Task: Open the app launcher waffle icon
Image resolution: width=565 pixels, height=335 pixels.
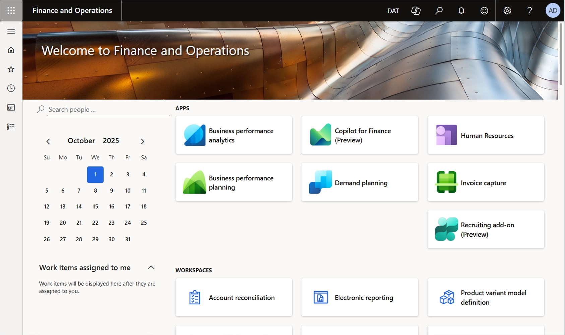Action: 11,11
